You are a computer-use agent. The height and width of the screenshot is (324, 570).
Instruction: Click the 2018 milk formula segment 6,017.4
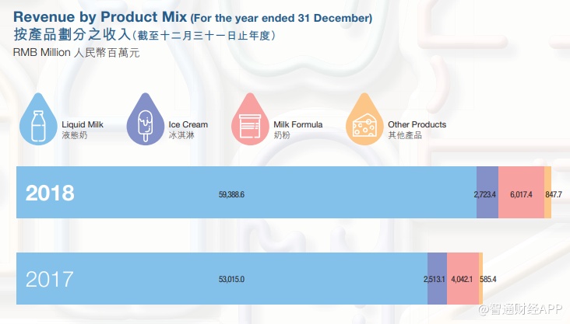click(x=521, y=193)
